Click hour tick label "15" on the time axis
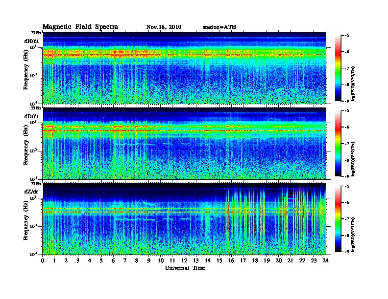388x299 pixels. point(219,260)
